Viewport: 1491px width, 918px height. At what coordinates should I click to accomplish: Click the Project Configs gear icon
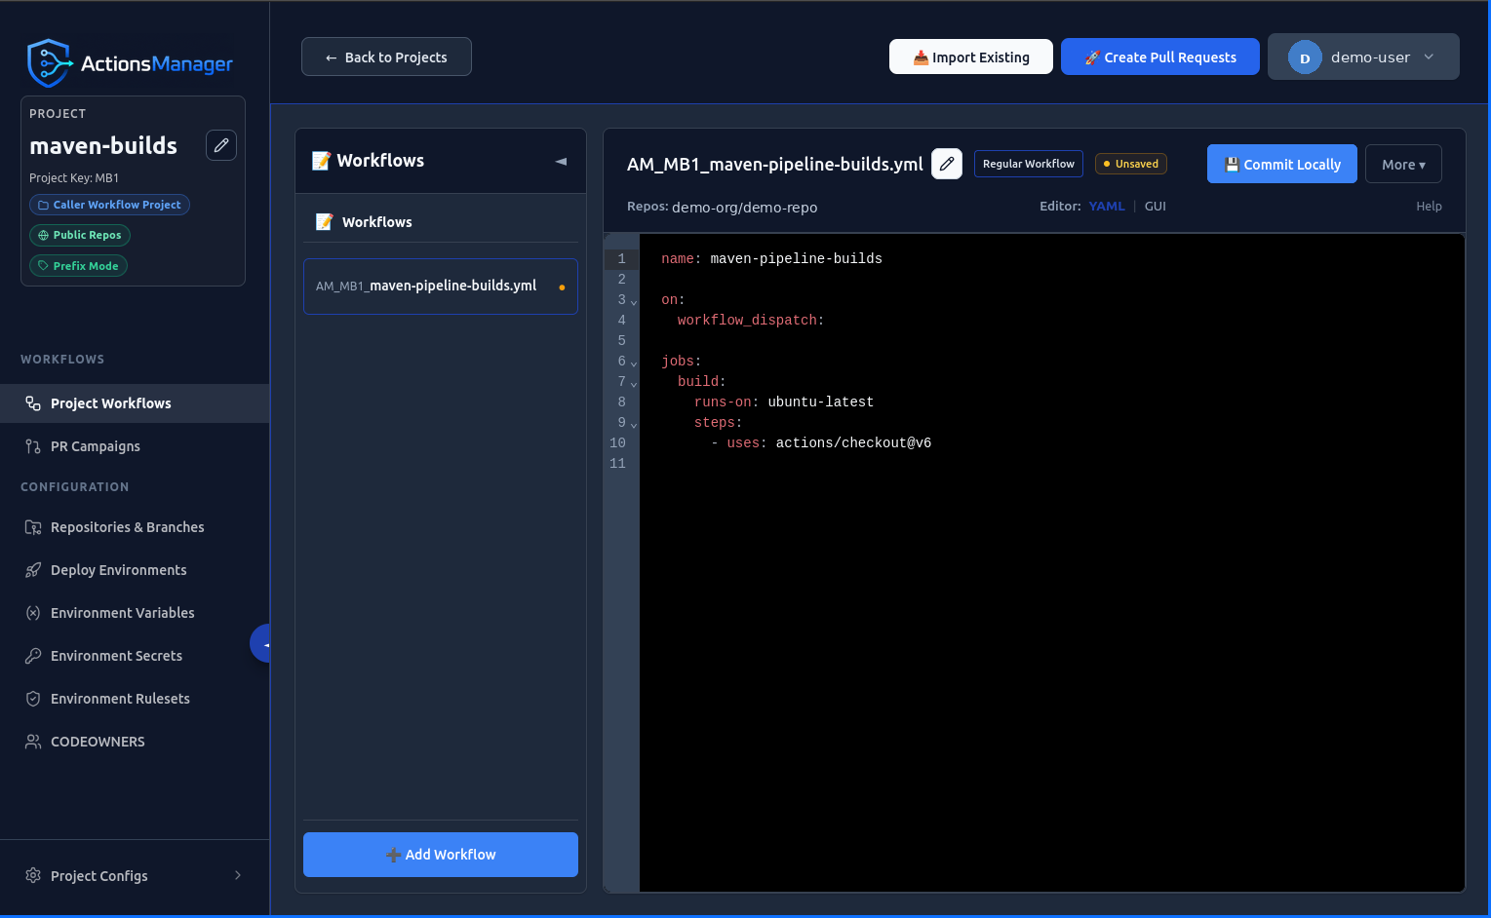pyautogui.click(x=33, y=875)
